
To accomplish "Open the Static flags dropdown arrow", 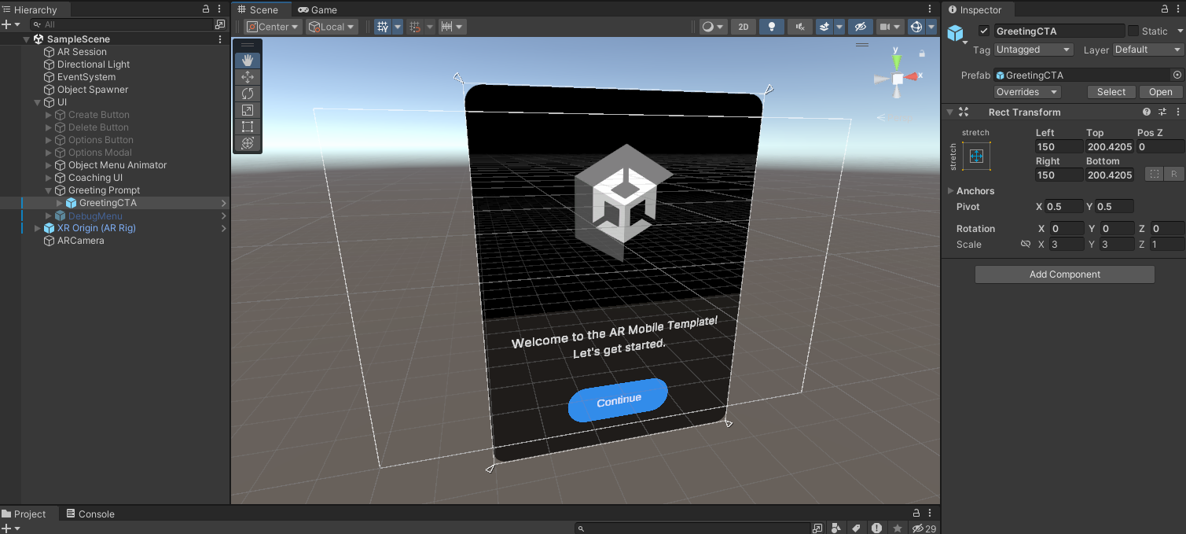I will click(1179, 31).
